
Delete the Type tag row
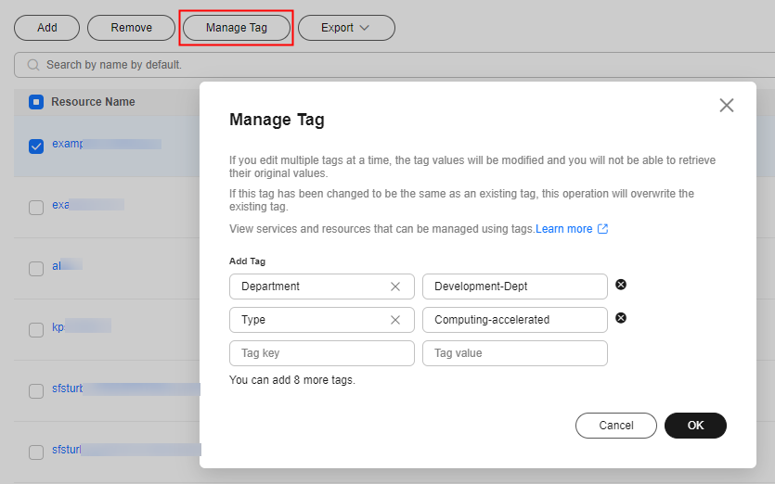pos(621,317)
